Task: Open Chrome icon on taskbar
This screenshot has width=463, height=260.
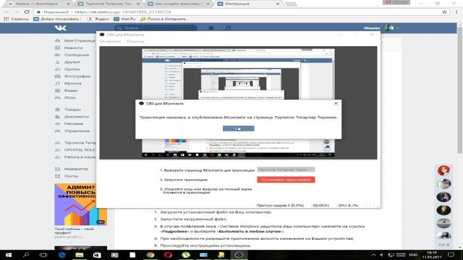Action: tap(150, 255)
